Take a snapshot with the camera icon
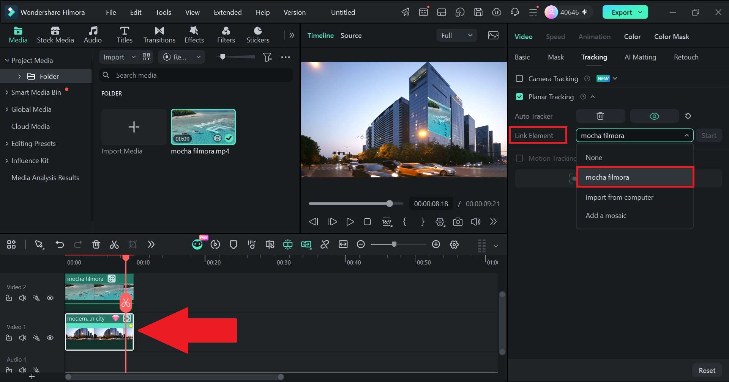The image size is (729, 382). tap(458, 222)
